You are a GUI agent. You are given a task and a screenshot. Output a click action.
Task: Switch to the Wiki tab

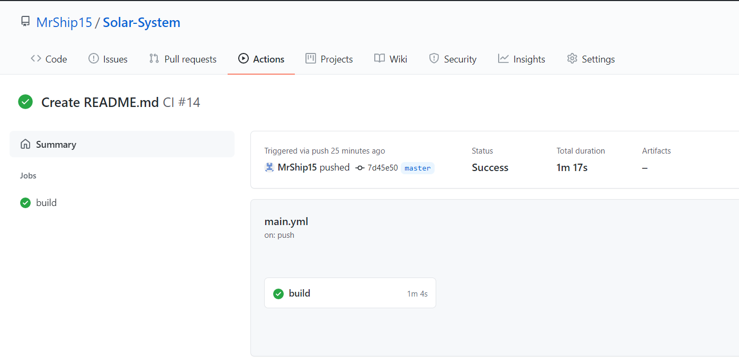[391, 59]
